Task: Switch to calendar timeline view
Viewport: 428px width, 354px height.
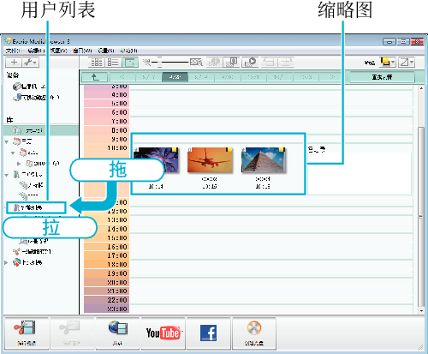Action: coord(130,62)
